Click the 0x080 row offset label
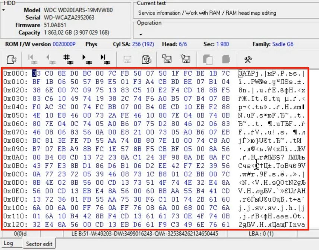 tap(15, 141)
